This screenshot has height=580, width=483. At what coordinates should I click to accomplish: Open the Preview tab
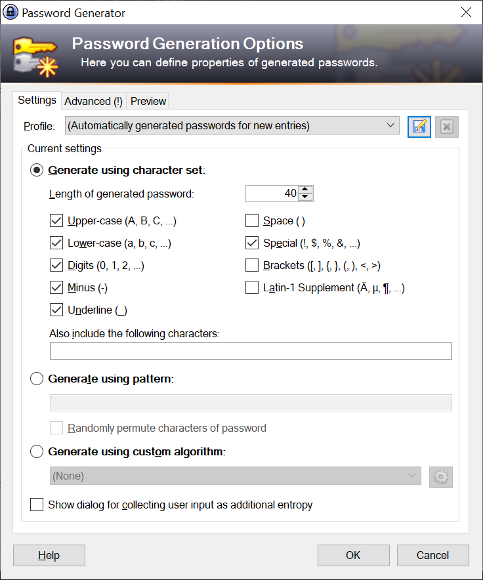tap(148, 101)
